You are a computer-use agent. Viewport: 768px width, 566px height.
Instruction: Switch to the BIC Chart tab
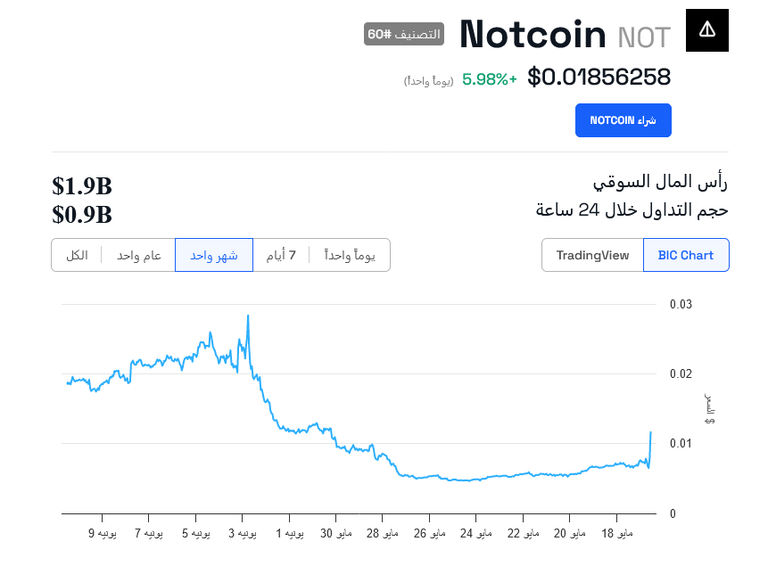tap(685, 255)
